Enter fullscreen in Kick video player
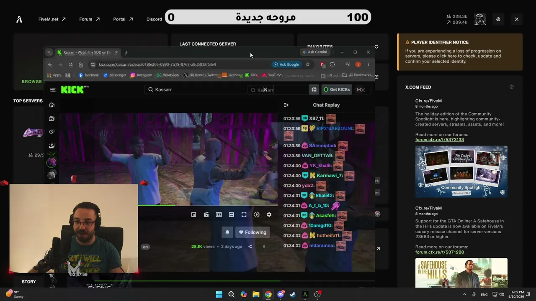This screenshot has height=301, width=536. click(x=244, y=214)
